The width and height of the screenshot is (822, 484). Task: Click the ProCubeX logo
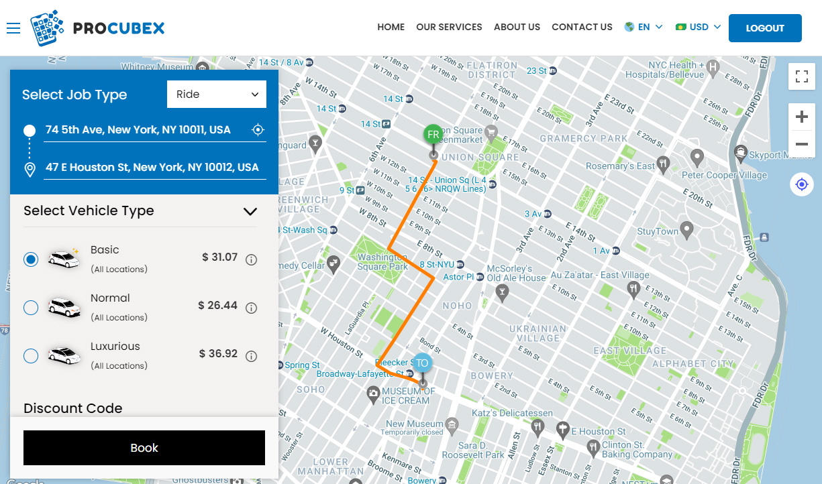(x=97, y=28)
